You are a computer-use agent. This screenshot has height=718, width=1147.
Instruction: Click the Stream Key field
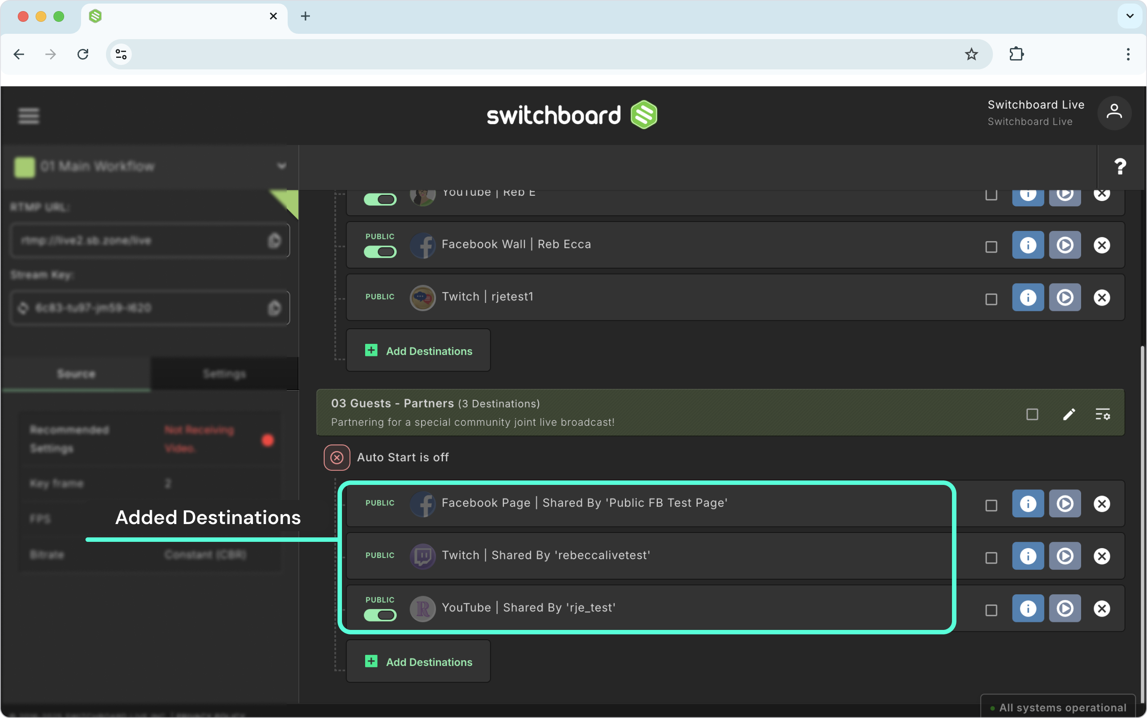[150, 308]
